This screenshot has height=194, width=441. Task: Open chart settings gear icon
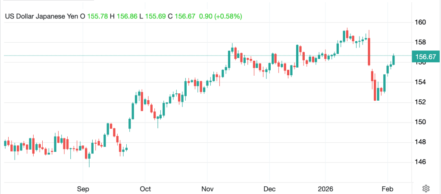[x=426, y=188]
